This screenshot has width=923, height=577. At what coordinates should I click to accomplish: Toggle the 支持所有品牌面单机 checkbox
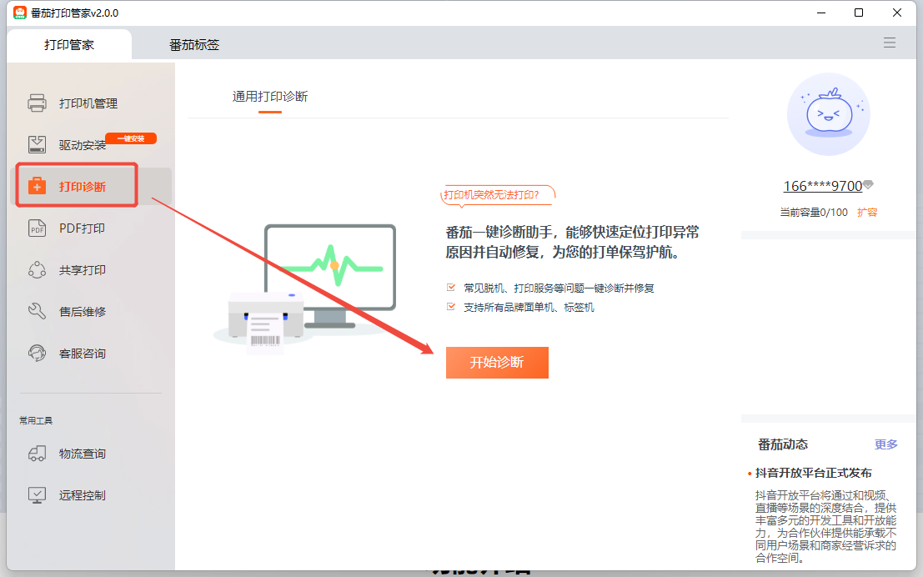(451, 307)
